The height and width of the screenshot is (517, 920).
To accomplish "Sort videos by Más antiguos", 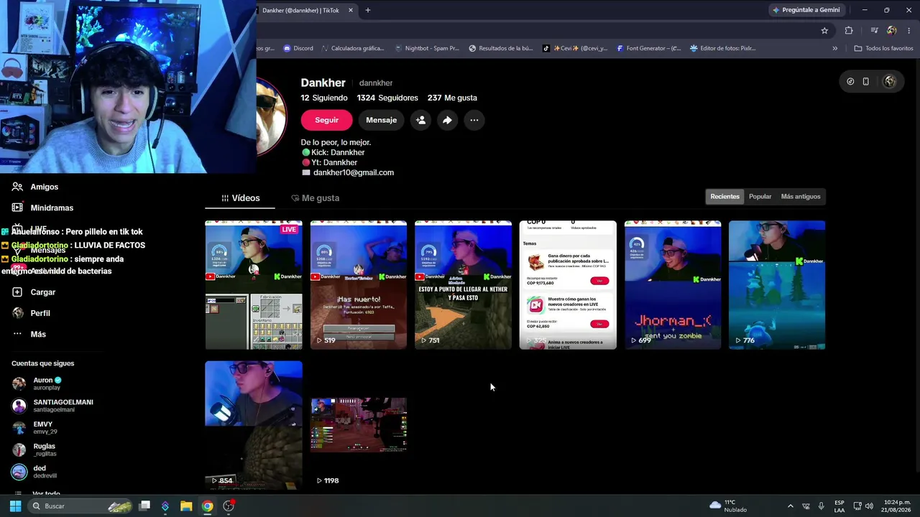I will [800, 197].
